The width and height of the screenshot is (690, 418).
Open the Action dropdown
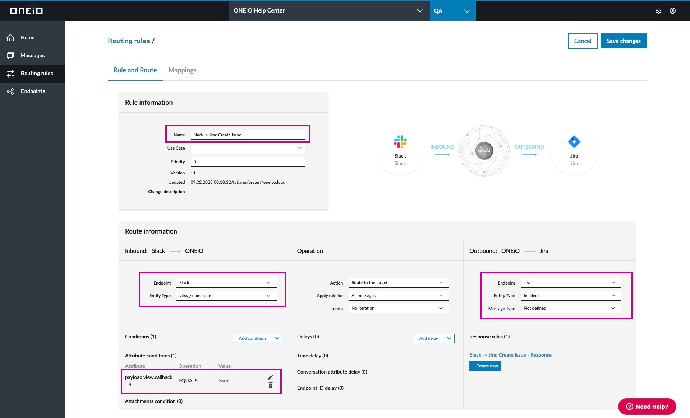pyautogui.click(x=399, y=283)
